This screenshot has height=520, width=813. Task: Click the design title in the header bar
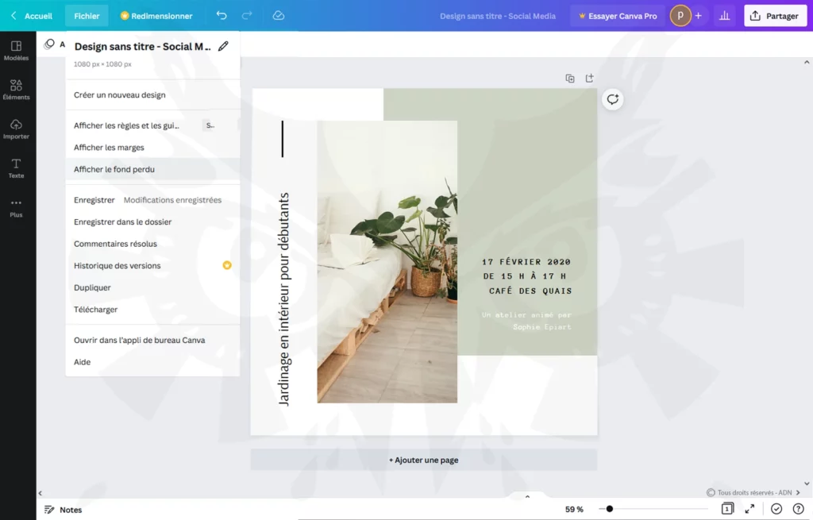pyautogui.click(x=497, y=16)
